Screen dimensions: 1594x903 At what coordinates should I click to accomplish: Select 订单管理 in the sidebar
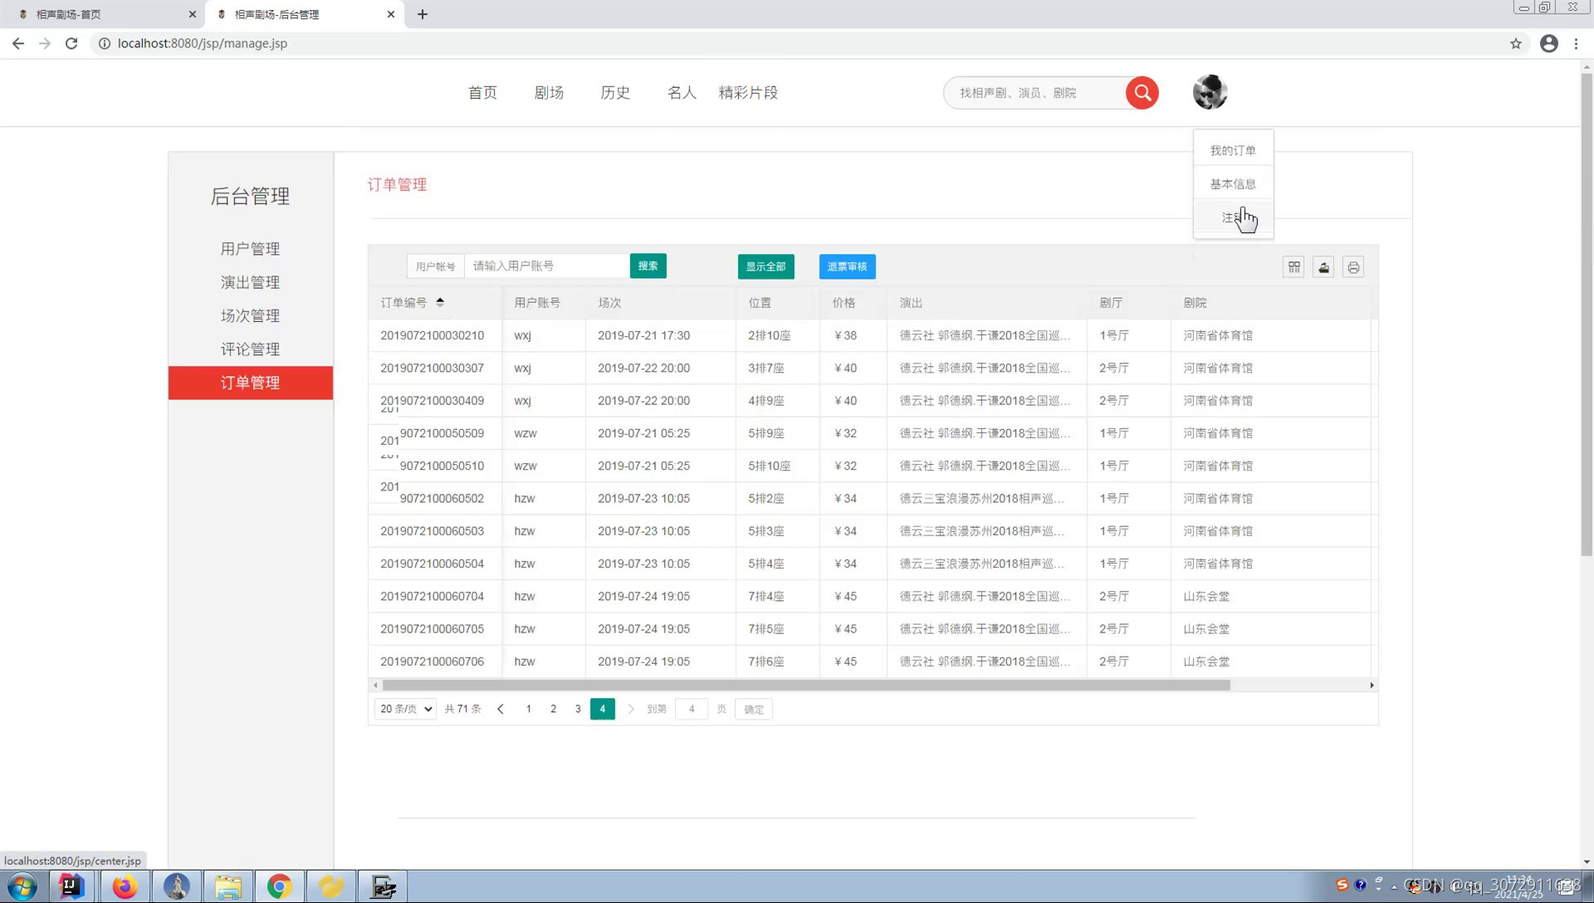tap(250, 383)
